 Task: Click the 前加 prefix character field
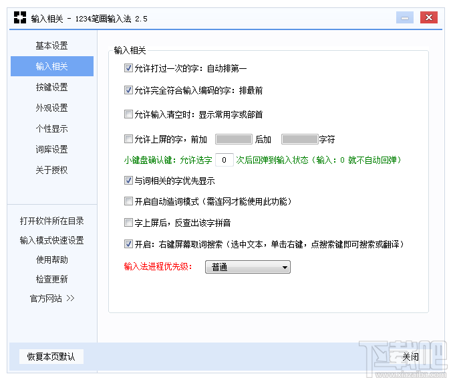[234, 139]
